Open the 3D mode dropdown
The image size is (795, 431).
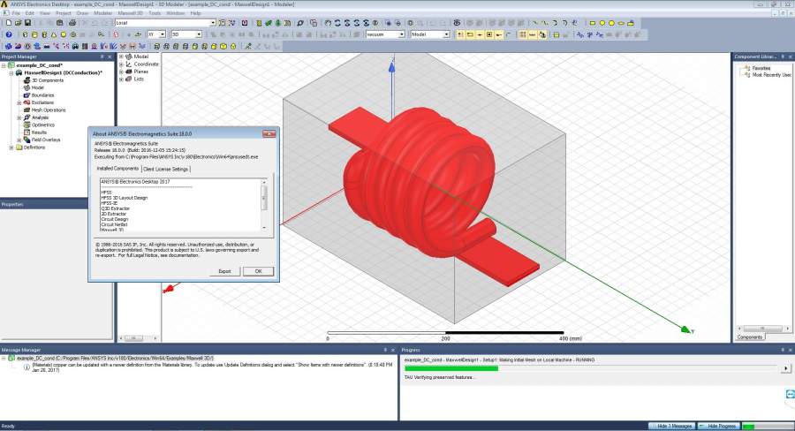199,34
